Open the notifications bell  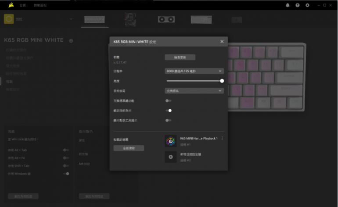288,5
